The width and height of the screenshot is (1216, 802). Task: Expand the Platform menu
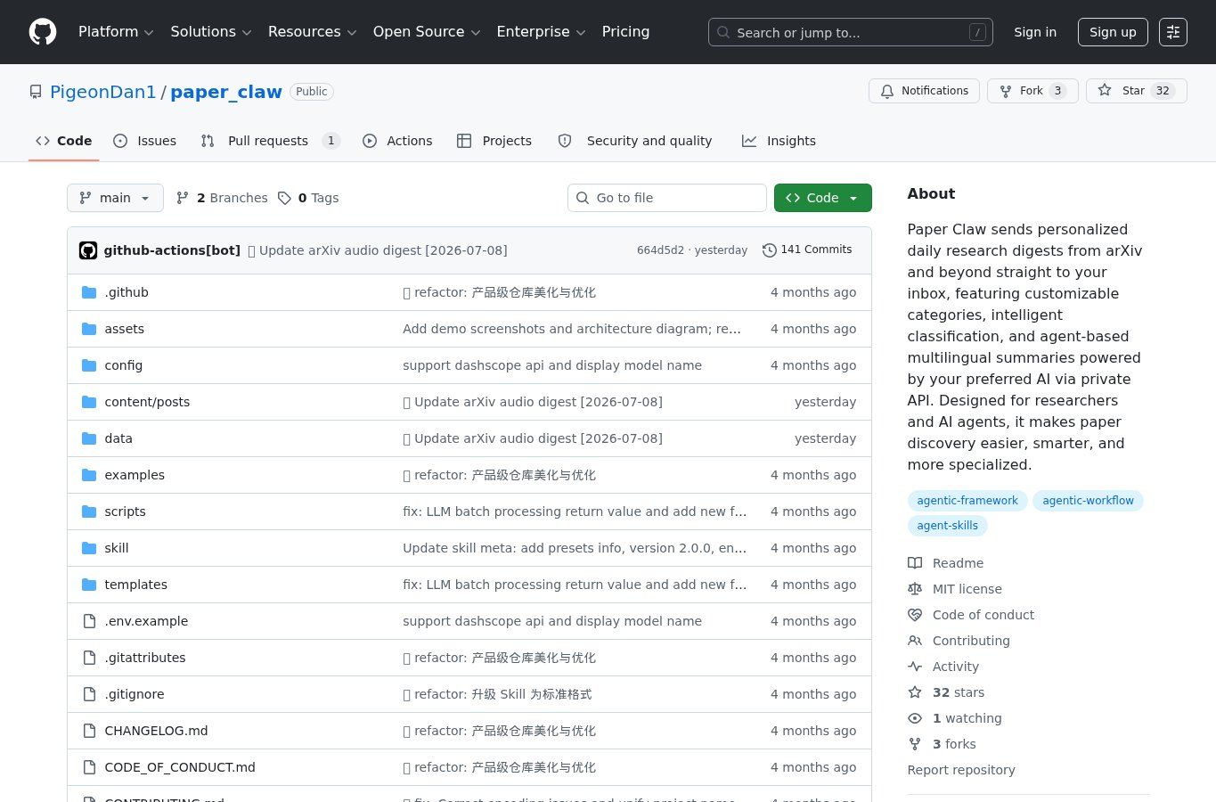pyautogui.click(x=116, y=32)
